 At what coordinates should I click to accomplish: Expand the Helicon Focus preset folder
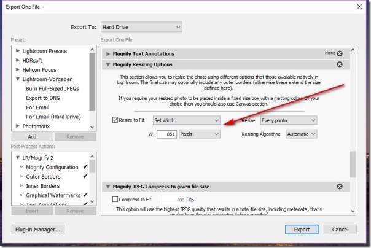(x=18, y=69)
